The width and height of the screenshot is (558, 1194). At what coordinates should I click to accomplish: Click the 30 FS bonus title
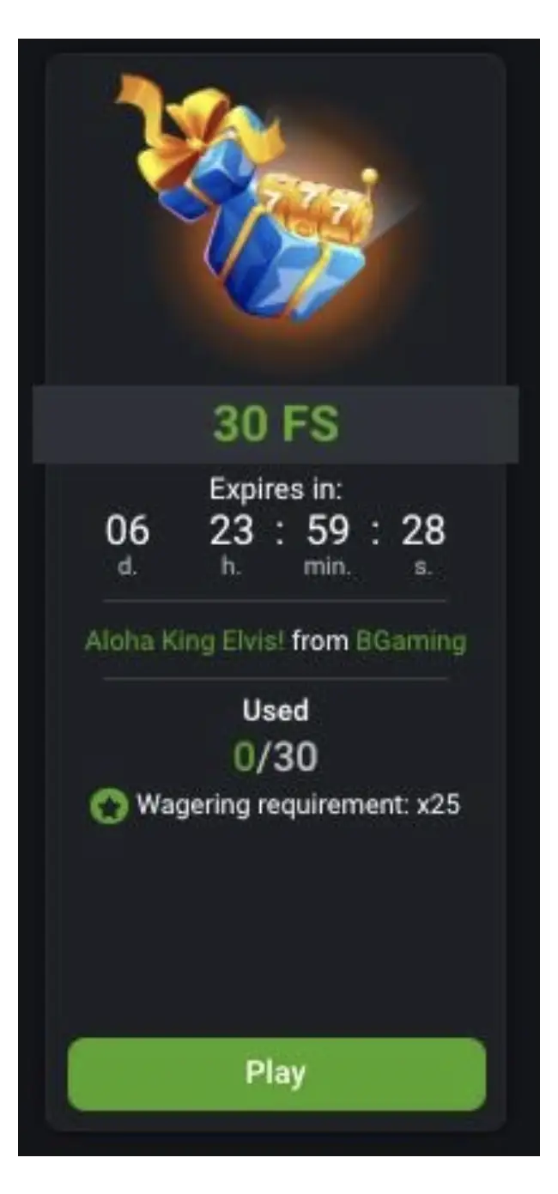[276, 424]
